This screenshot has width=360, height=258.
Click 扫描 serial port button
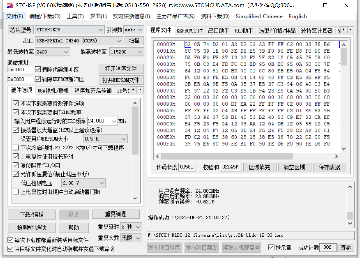[x=134, y=41]
